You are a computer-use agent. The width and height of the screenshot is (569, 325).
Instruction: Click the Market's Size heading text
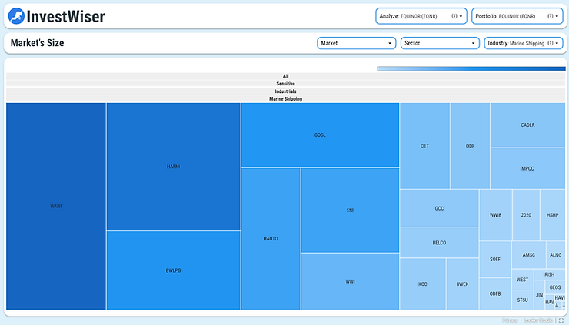[x=38, y=43]
